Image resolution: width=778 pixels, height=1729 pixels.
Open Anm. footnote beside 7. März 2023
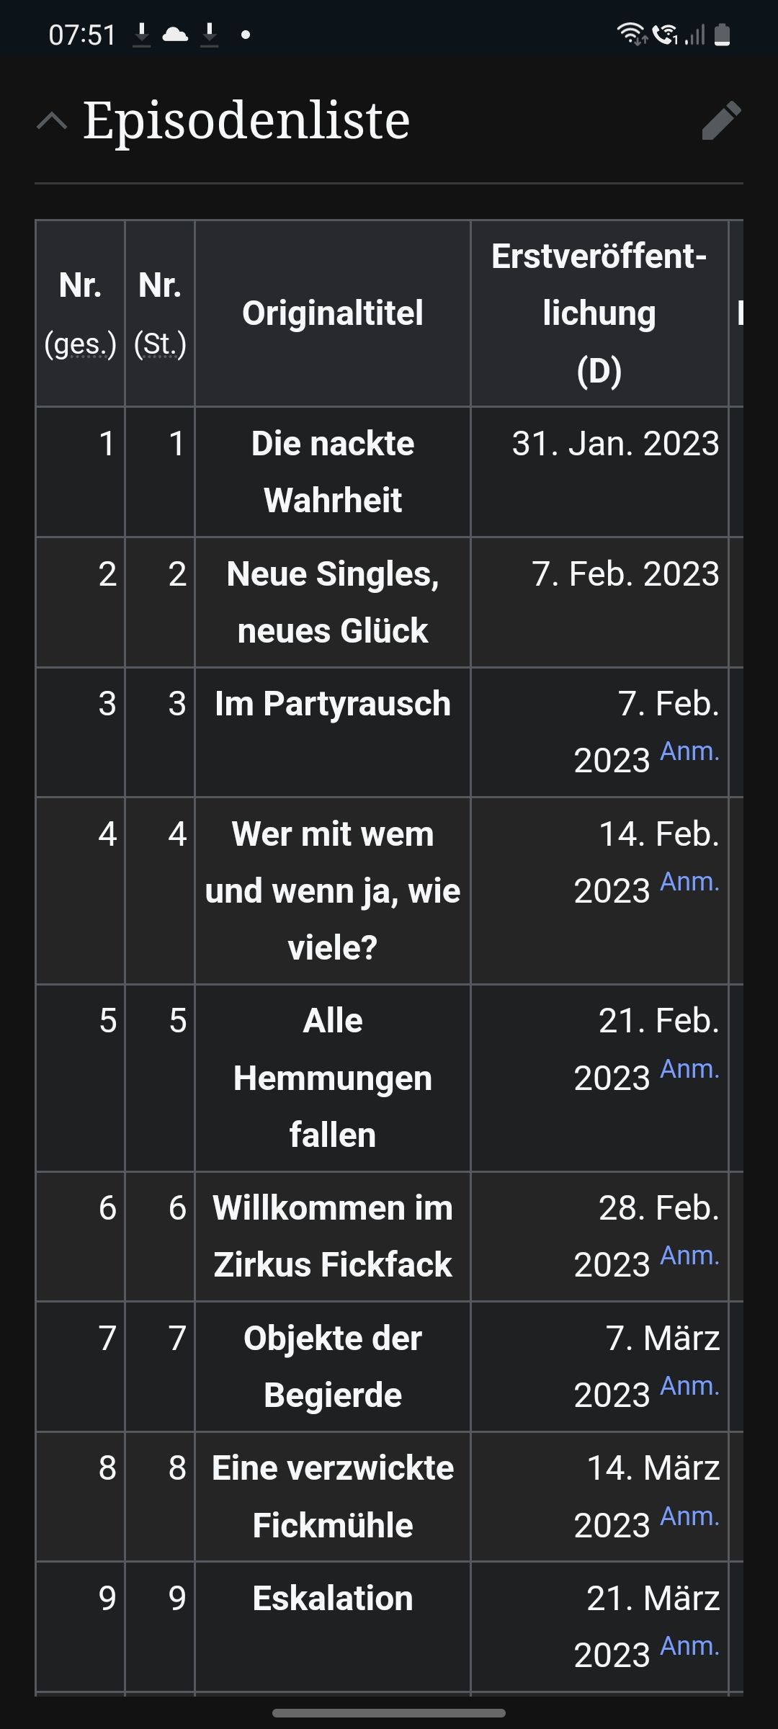[689, 1386]
